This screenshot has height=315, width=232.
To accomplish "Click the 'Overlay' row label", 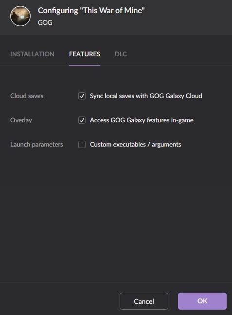I will click(21, 120).
